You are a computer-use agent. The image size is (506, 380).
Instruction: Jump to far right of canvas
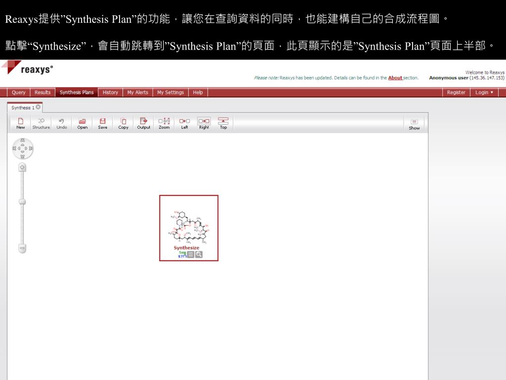click(31, 148)
